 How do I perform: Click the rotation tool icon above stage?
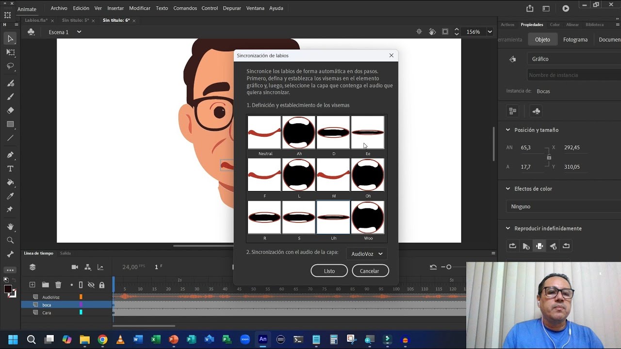432,32
